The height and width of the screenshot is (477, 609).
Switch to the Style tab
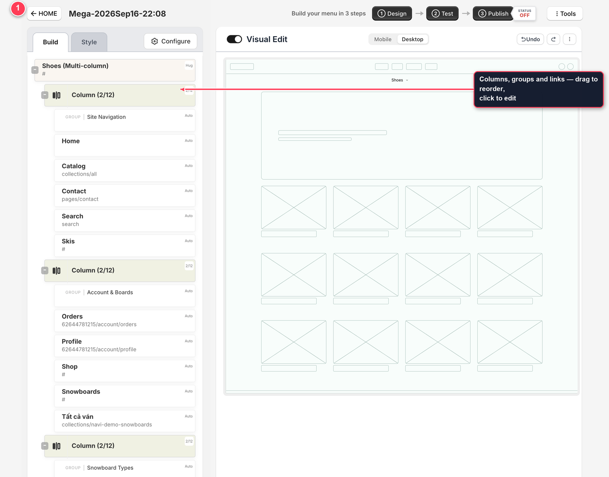89,42
